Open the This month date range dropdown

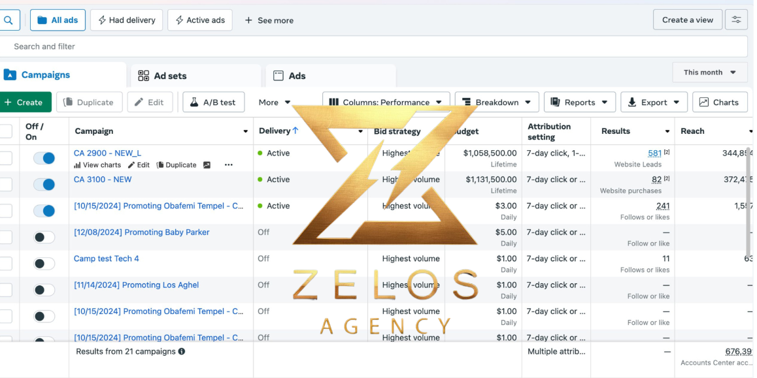[709, 72]
